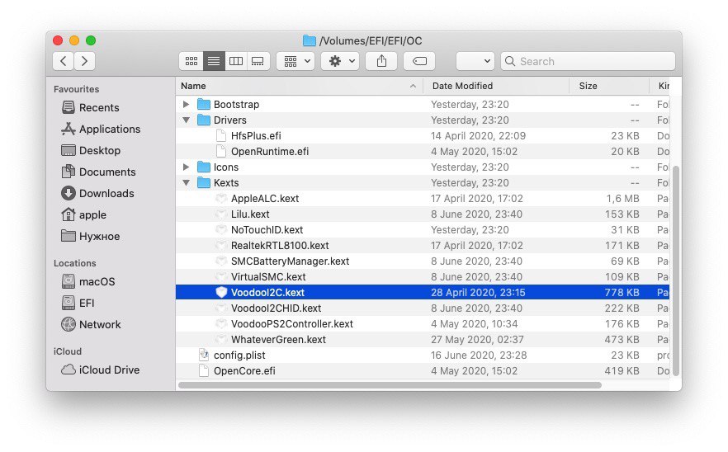
Task: Open the apple home folder in sidebar
Action: tap(84, 214)
